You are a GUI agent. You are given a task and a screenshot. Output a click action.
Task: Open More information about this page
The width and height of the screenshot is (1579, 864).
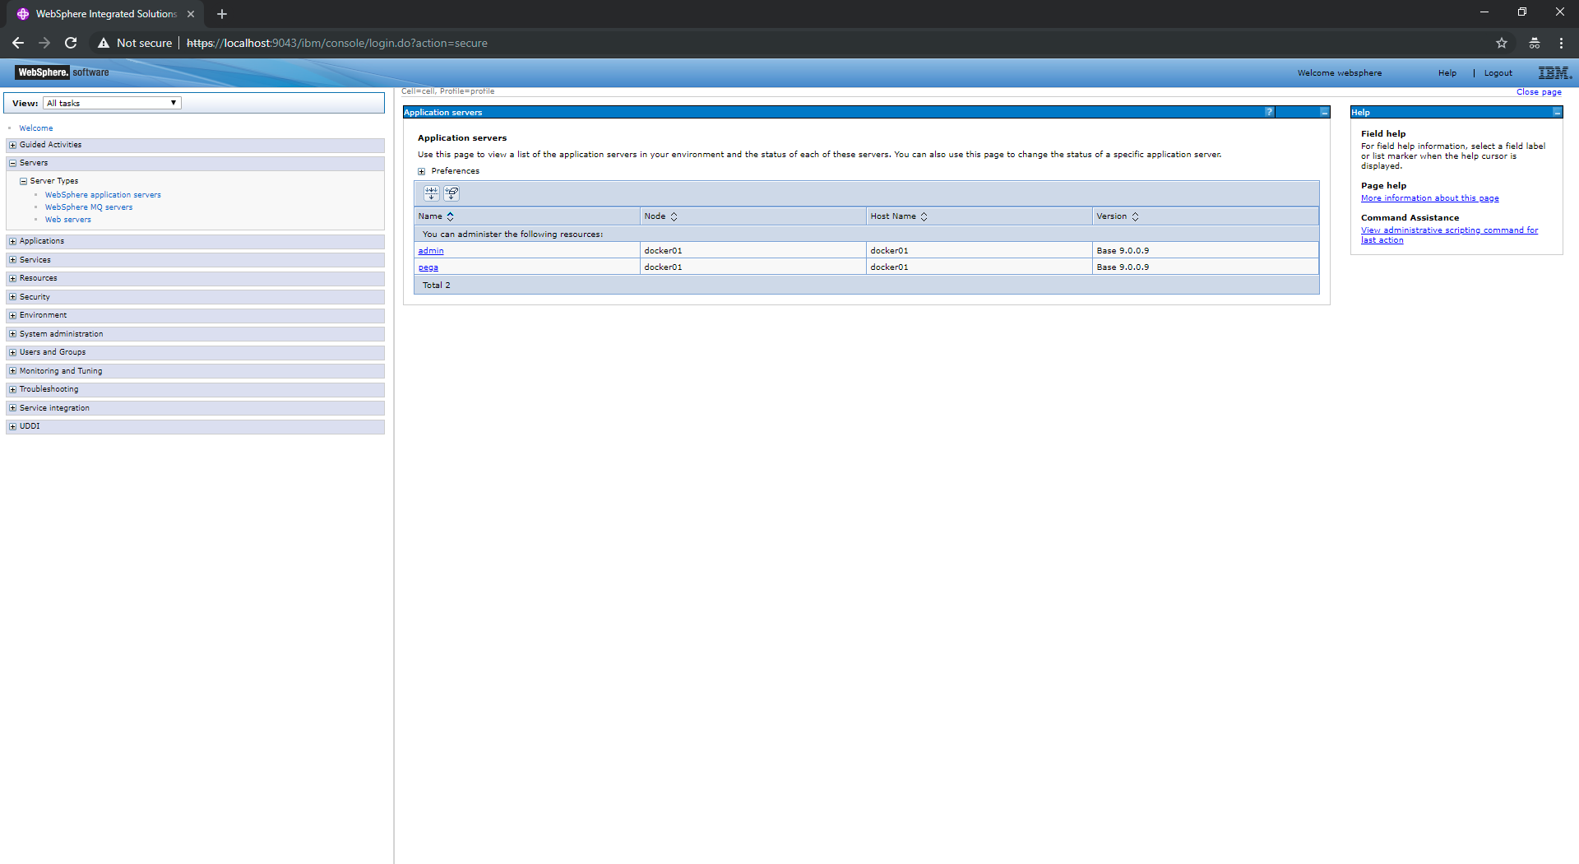coord(1430,198)
